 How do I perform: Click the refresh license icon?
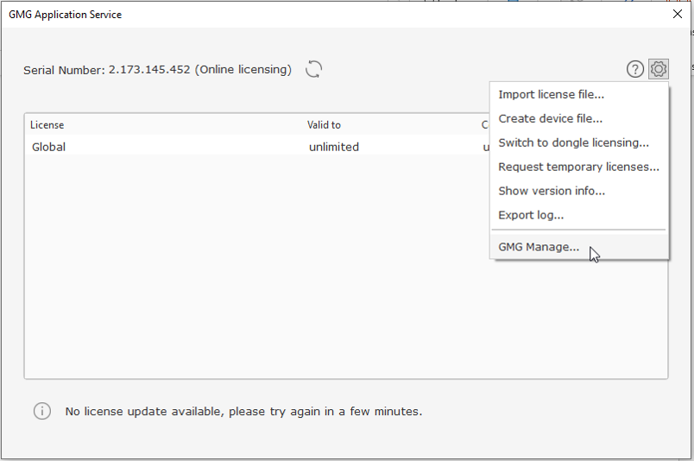(x=314, y=70)
